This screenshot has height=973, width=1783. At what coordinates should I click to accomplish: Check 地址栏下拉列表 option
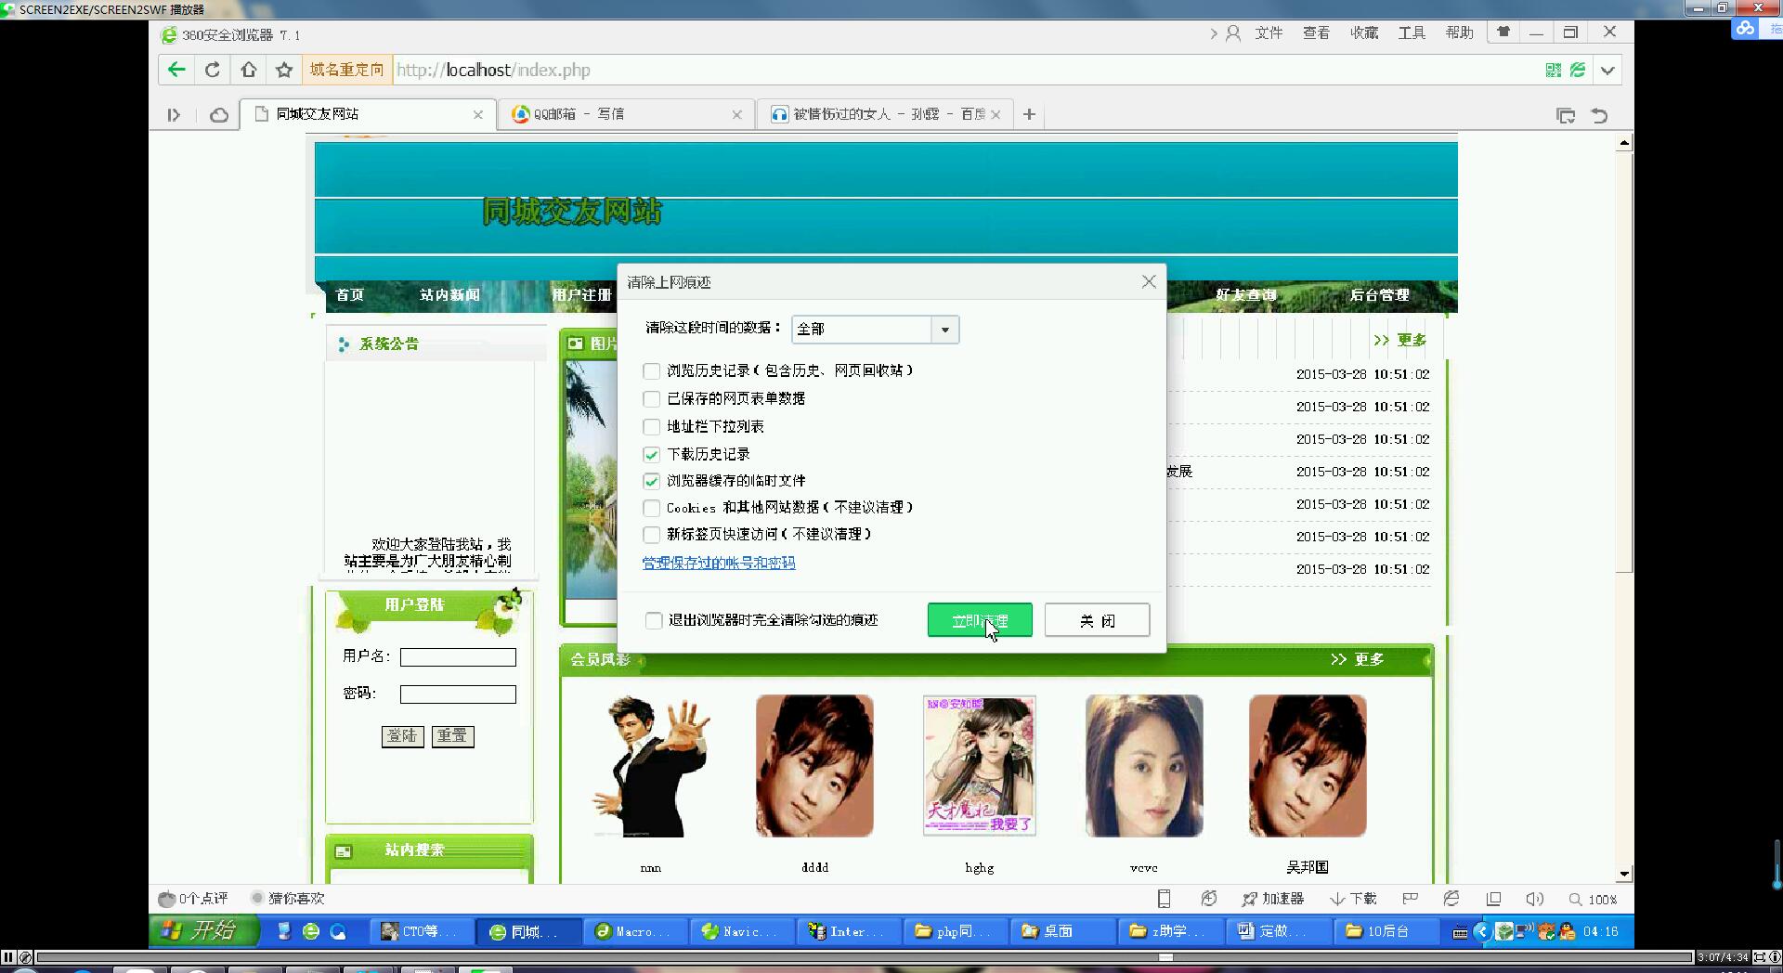tap(652, 427)
